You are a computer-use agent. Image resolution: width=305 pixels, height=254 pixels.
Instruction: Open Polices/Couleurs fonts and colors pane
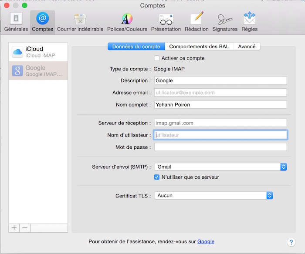click(127, 22)
